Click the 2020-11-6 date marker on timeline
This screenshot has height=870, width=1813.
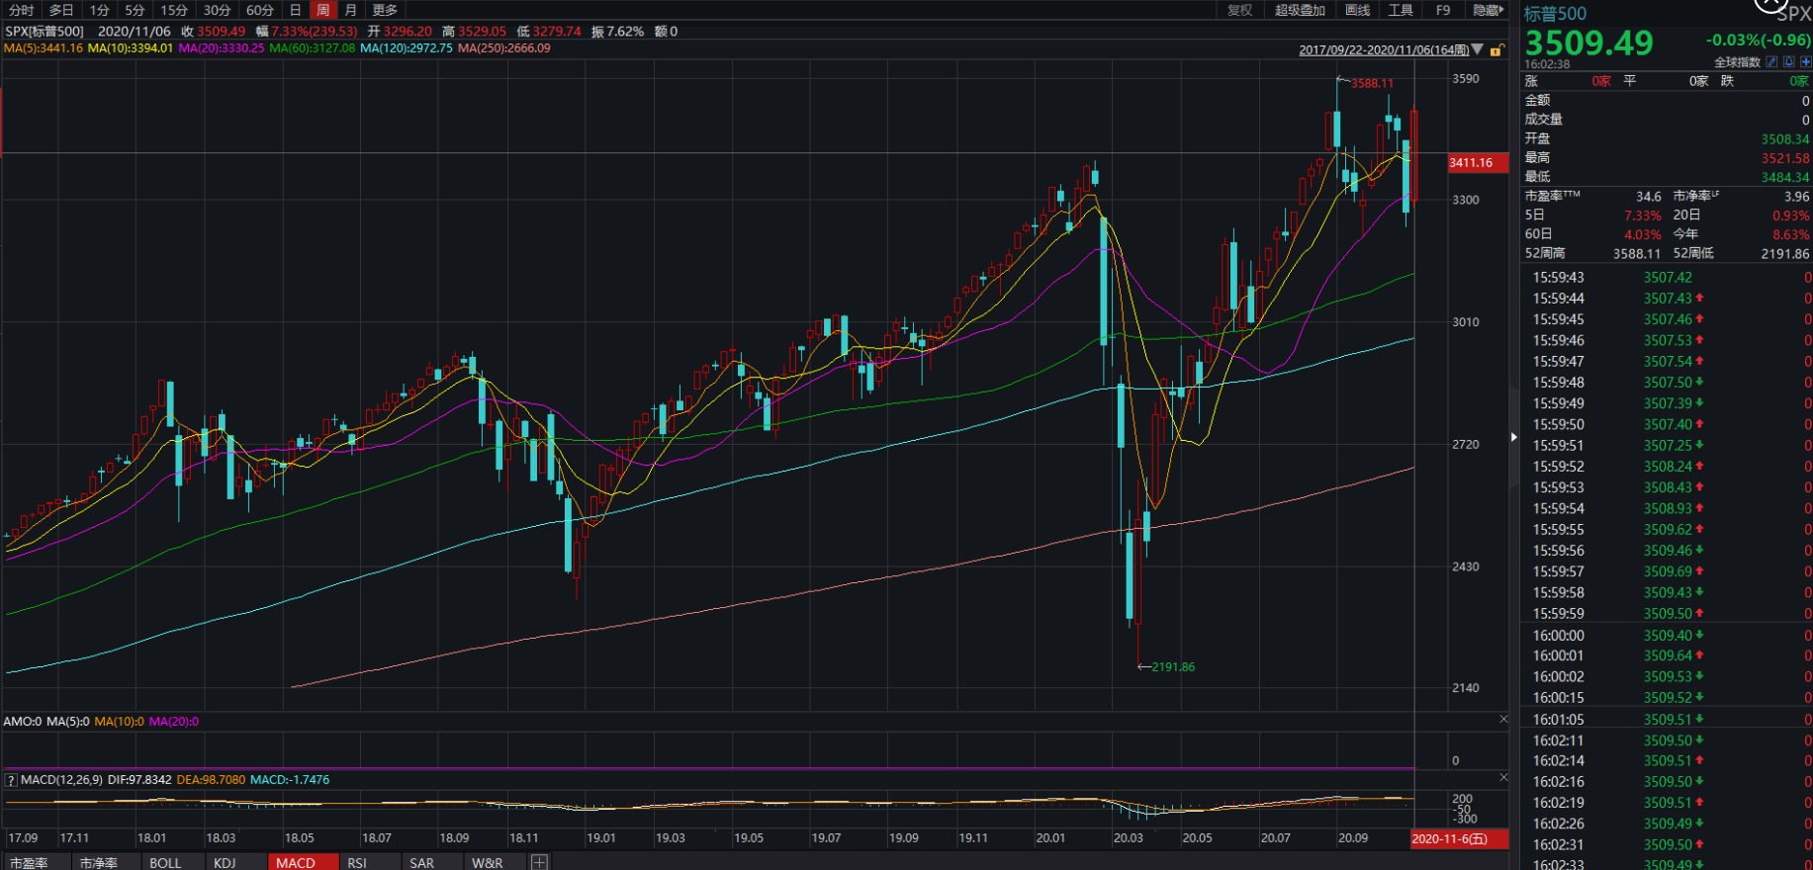(x=1458, y=838)
